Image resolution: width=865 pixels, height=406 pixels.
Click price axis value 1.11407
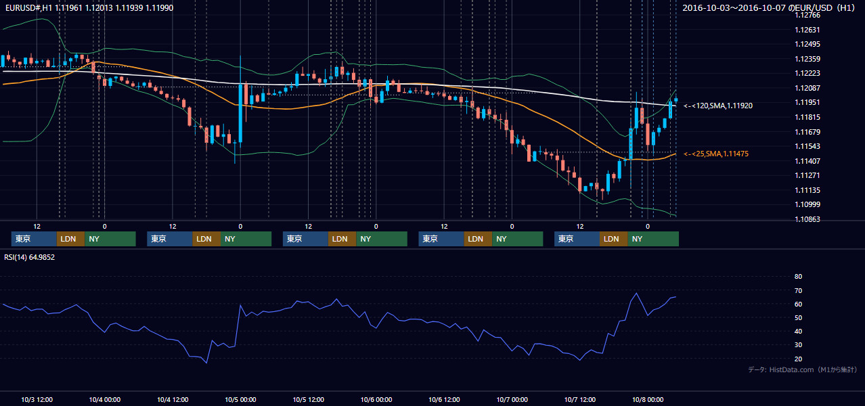[807, 161]
